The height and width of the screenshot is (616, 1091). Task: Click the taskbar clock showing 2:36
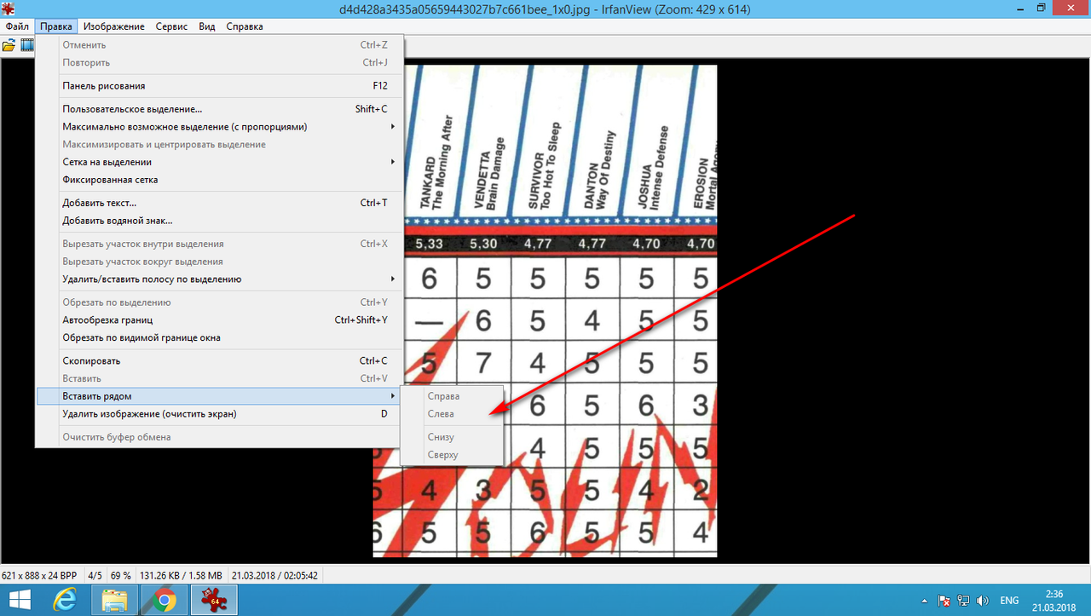tap(1053, 601)
